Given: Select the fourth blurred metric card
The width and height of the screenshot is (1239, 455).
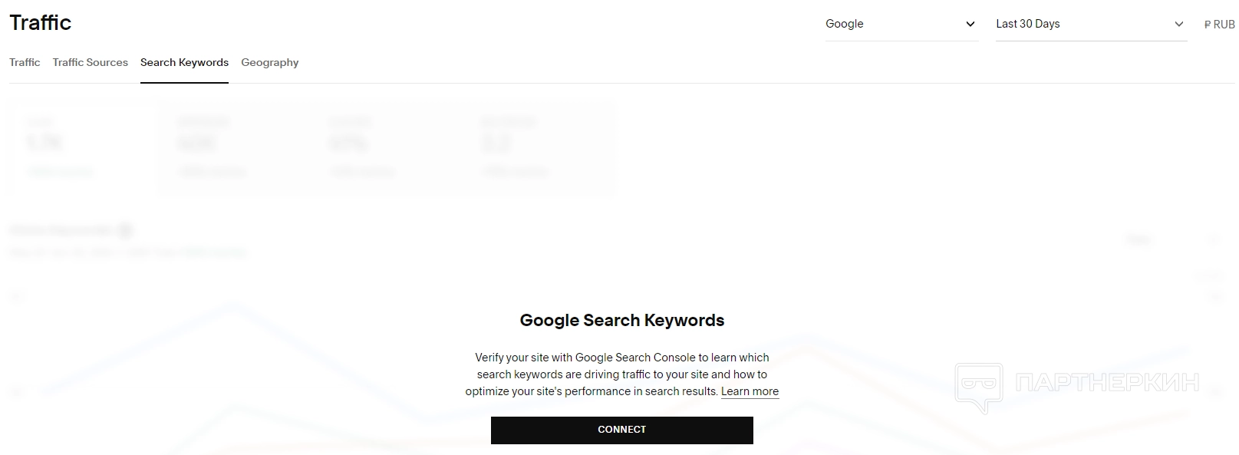Looking at the screenshot, I should 537,148.
